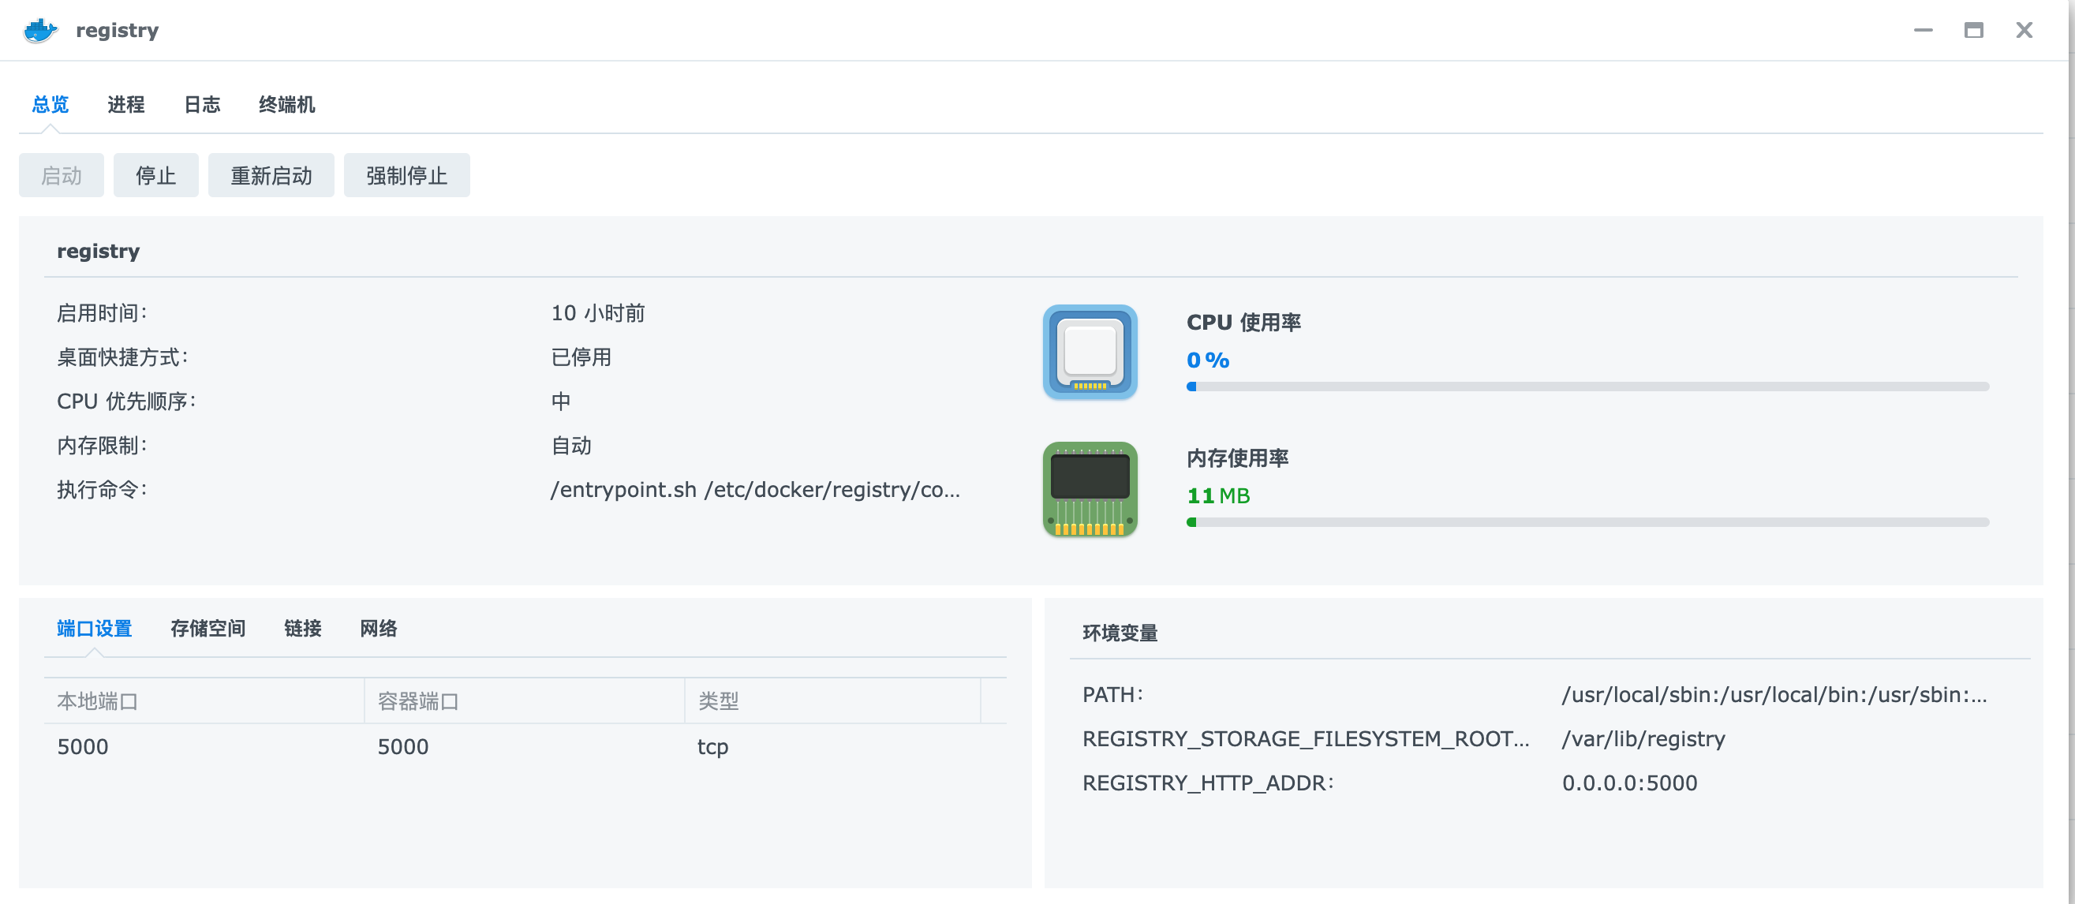Select the 端口设置 tab
Viewport: 2075px width, 904px height.
coord(94,629)
